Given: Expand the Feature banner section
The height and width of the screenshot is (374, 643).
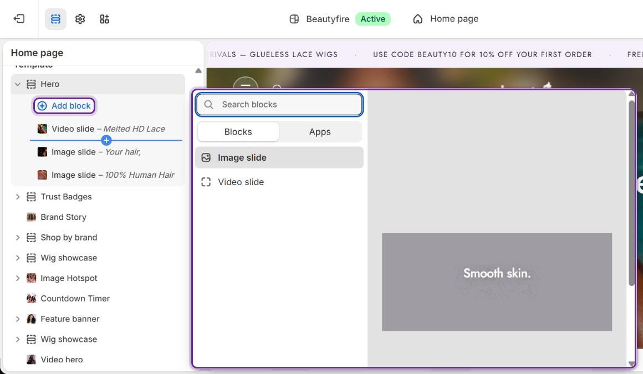Looking at the screenshot, I should 18,319.
